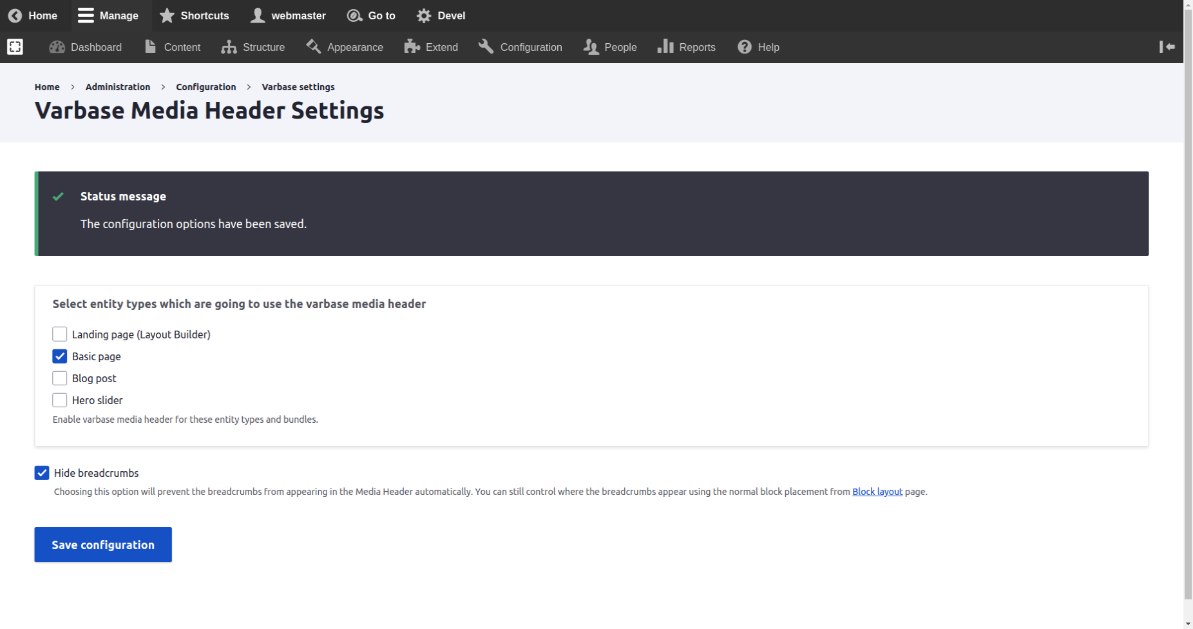1193x629 pixels.
Task: Enable the Hero slider entity type
Action: [x=60, y=400]
